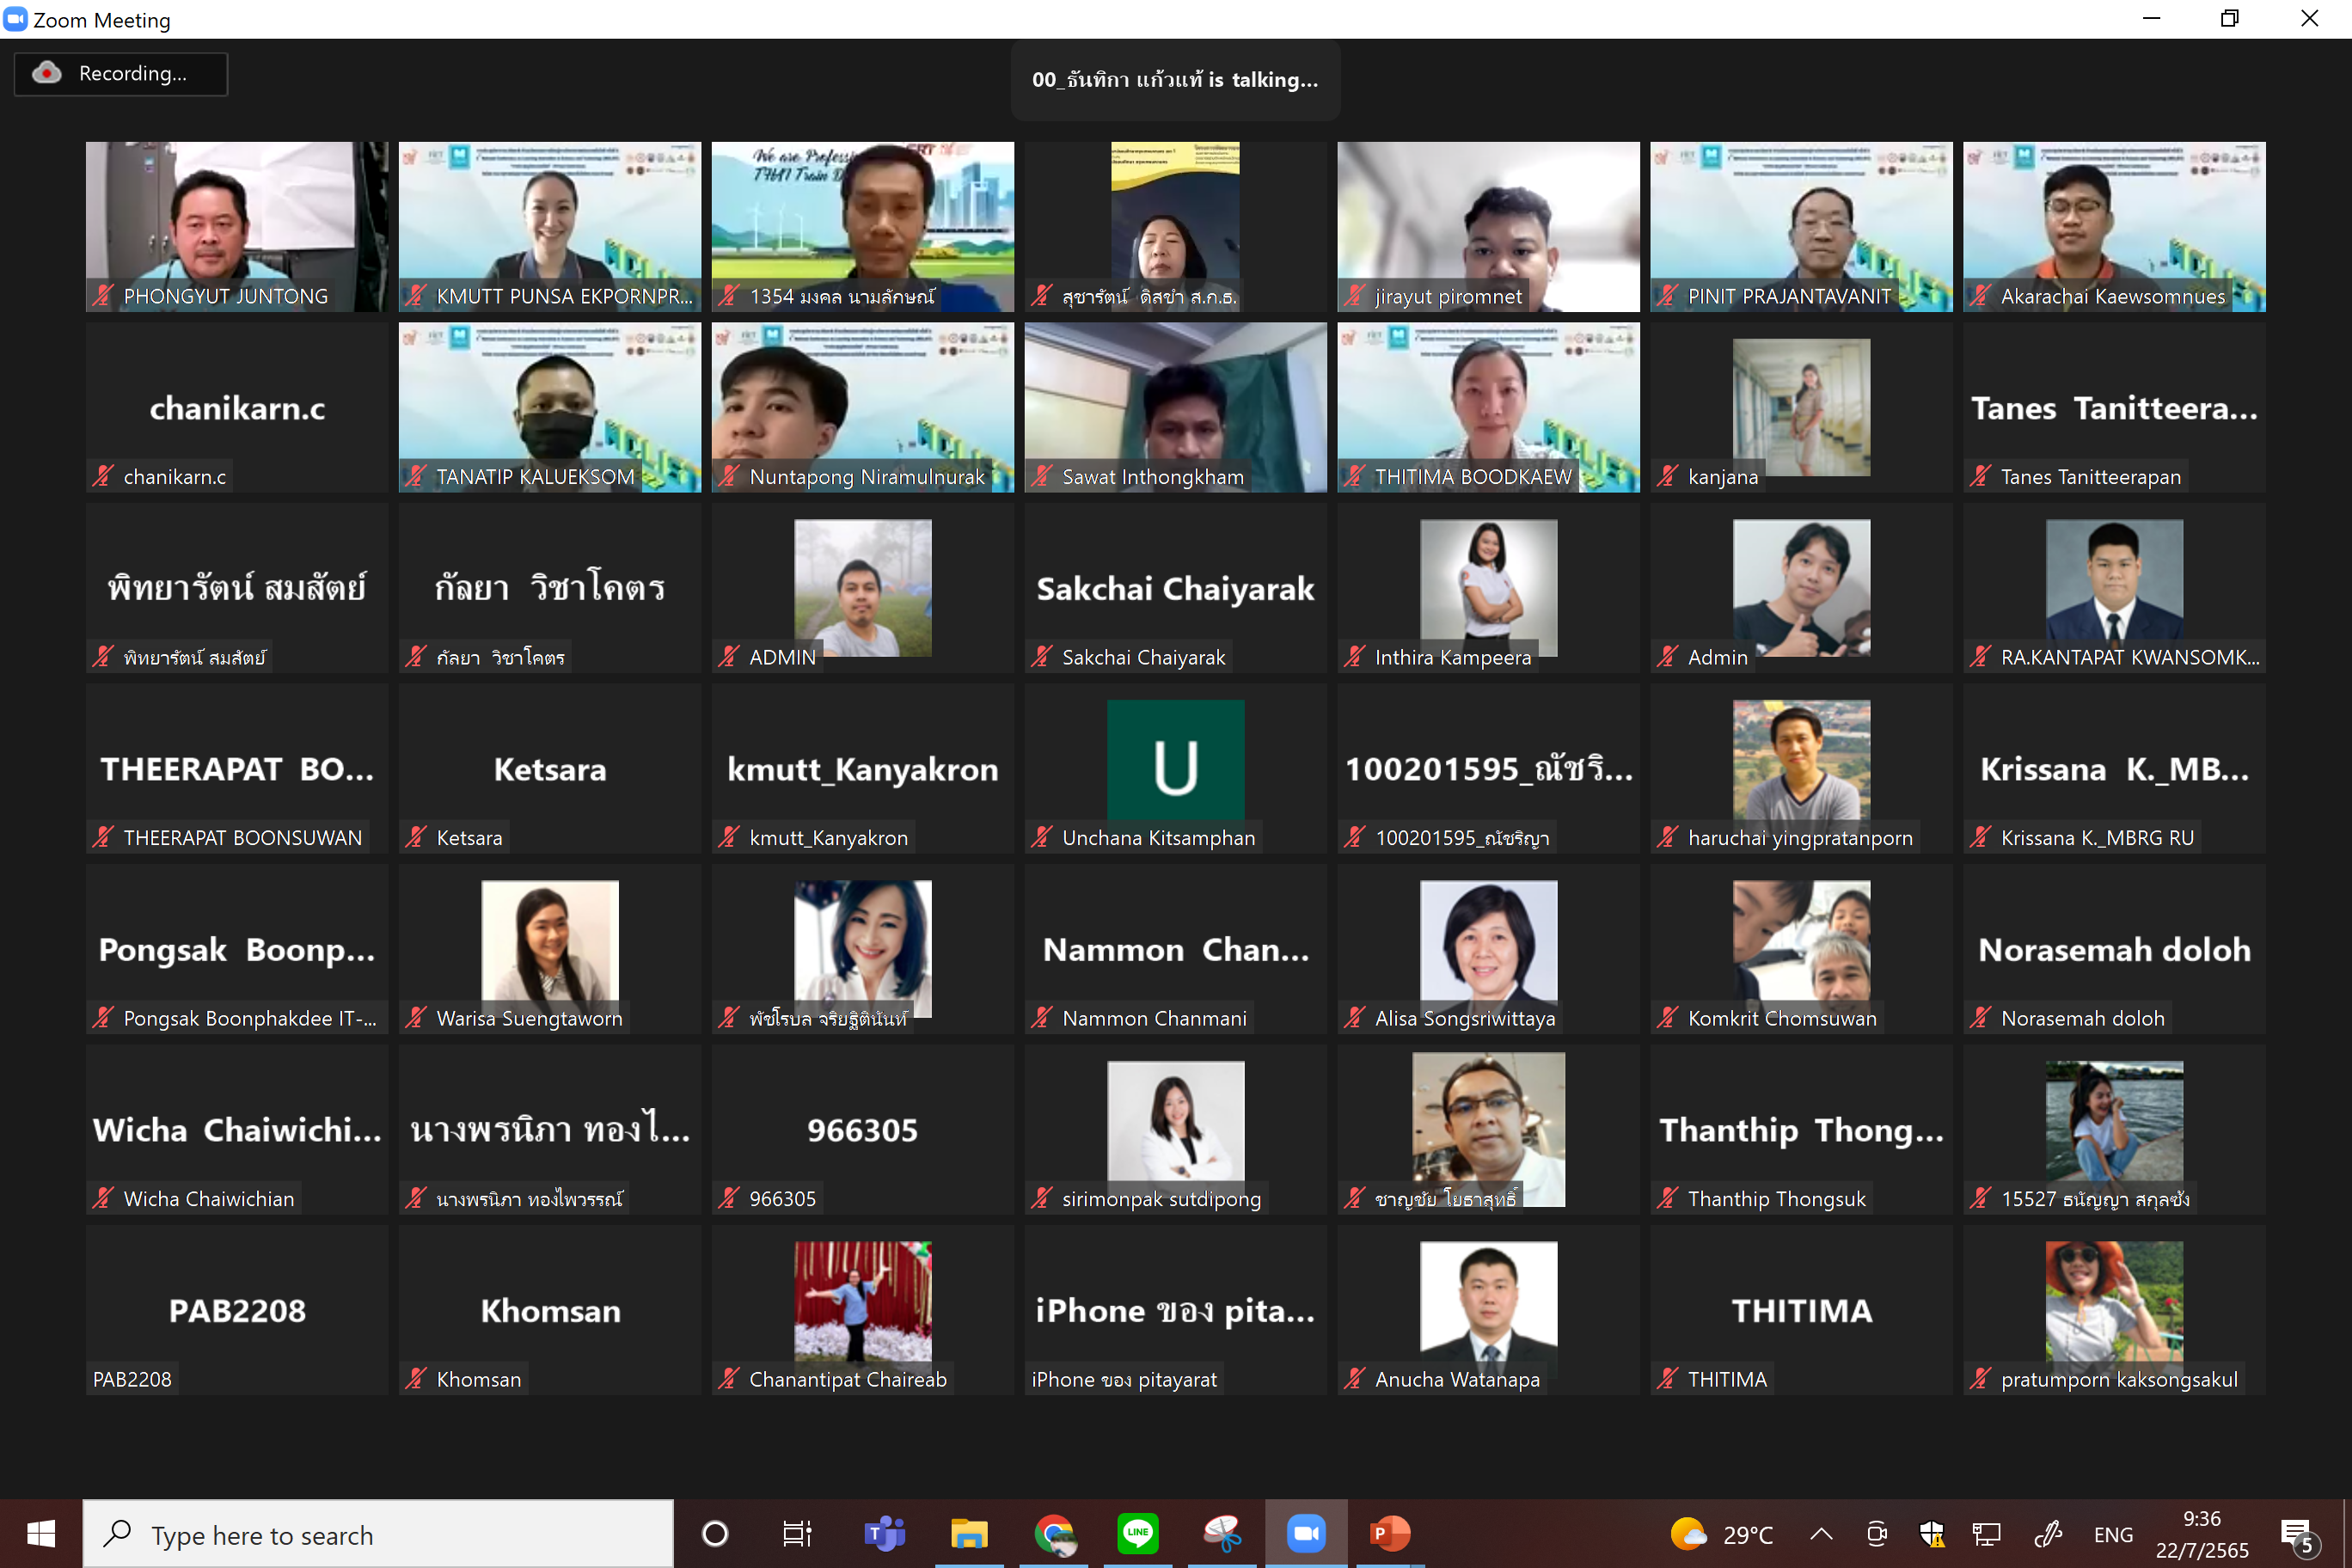Open LINE app in taskbar
Viewport: 2352px width, 1568px height.
tap(1138, 1533)
